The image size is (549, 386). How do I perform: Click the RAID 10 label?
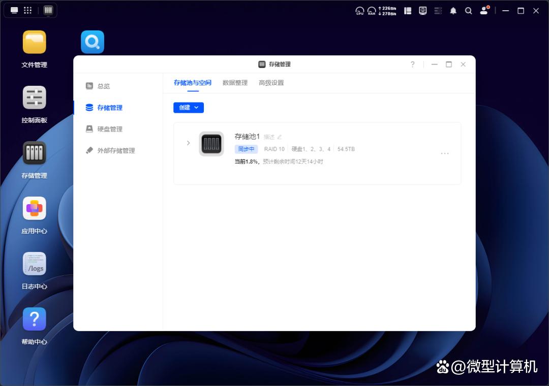(x=274, y=149)
